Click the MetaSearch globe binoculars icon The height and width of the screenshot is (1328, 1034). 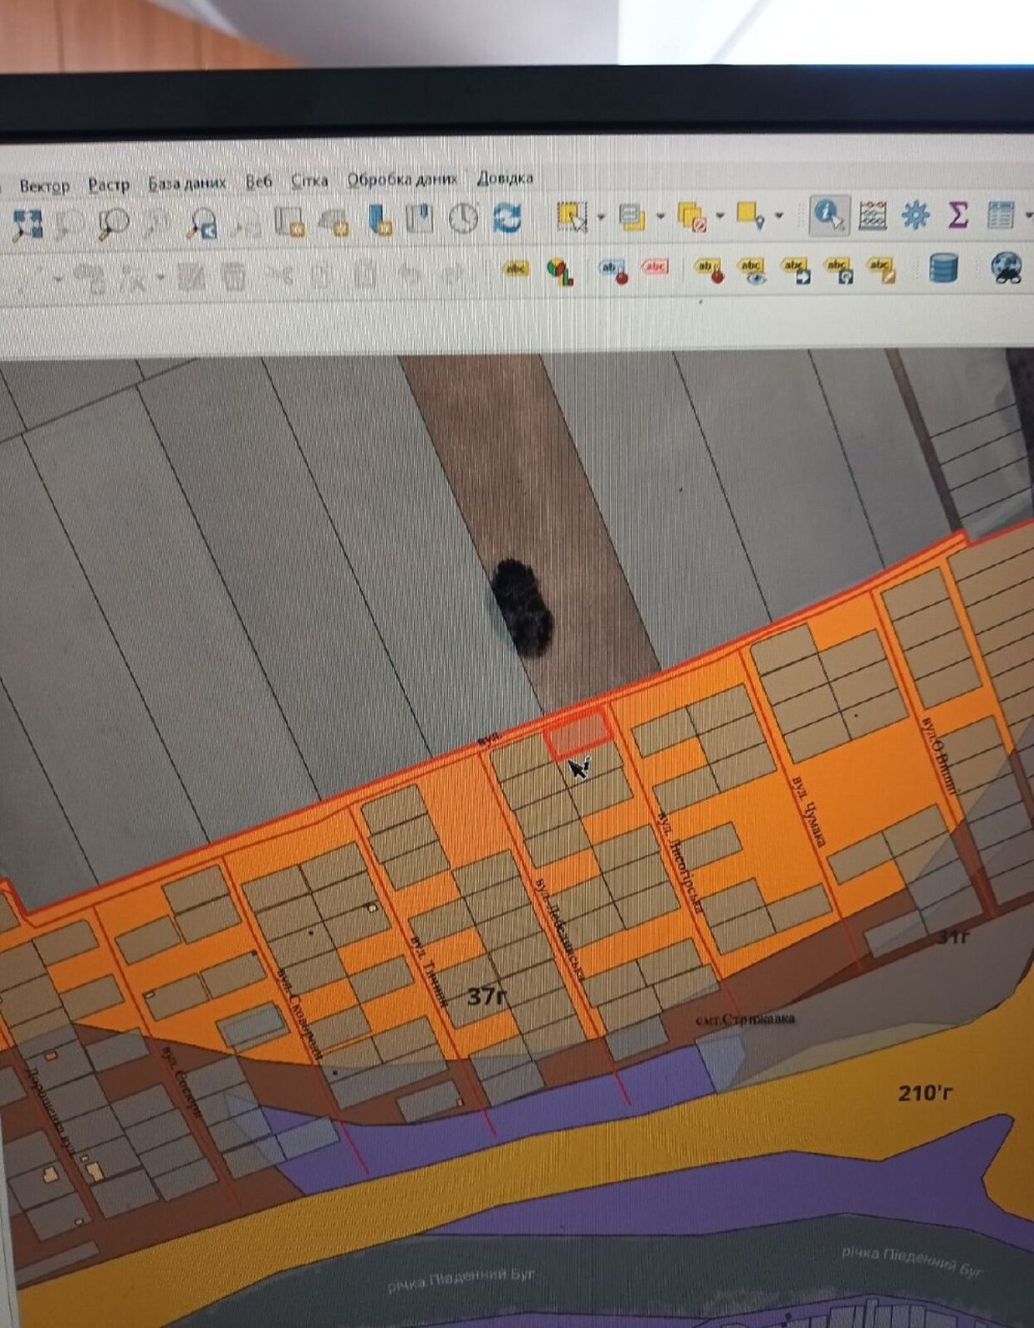1007,268
